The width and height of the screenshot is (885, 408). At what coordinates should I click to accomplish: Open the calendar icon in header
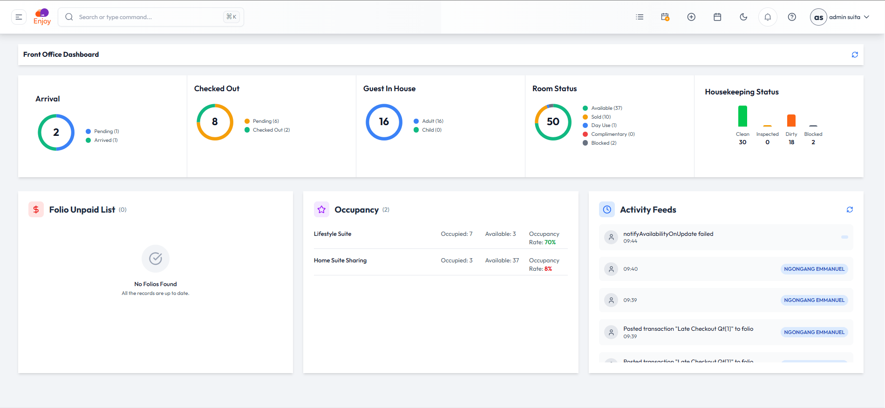click(717, 17)
